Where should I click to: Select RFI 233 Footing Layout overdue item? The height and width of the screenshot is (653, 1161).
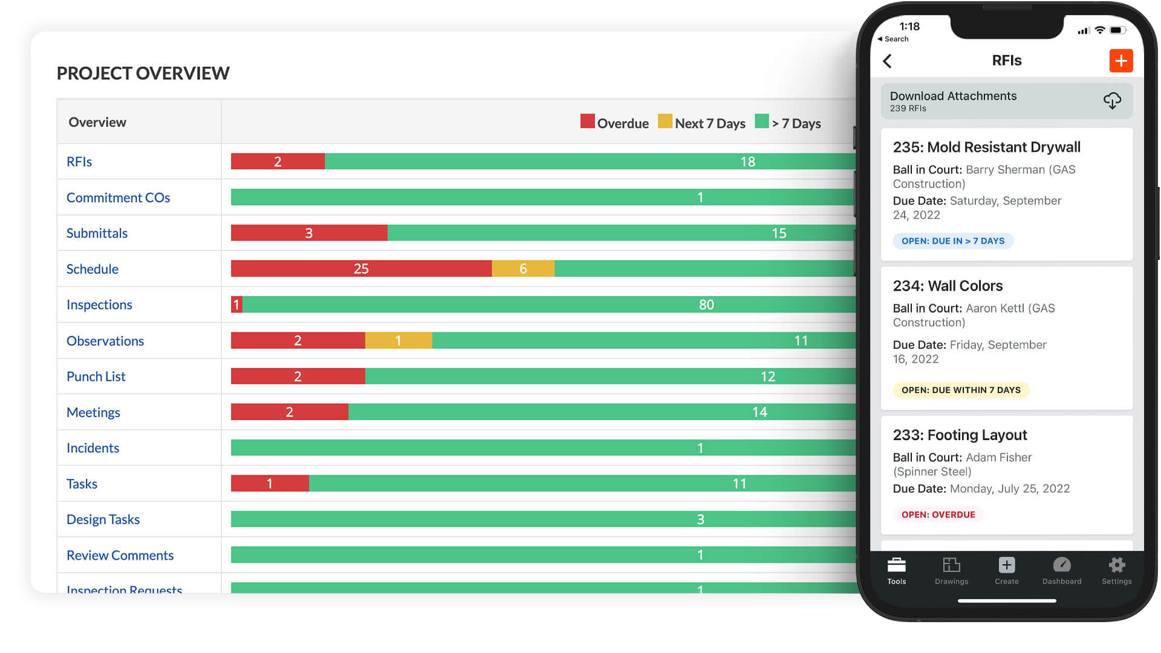1006,475
